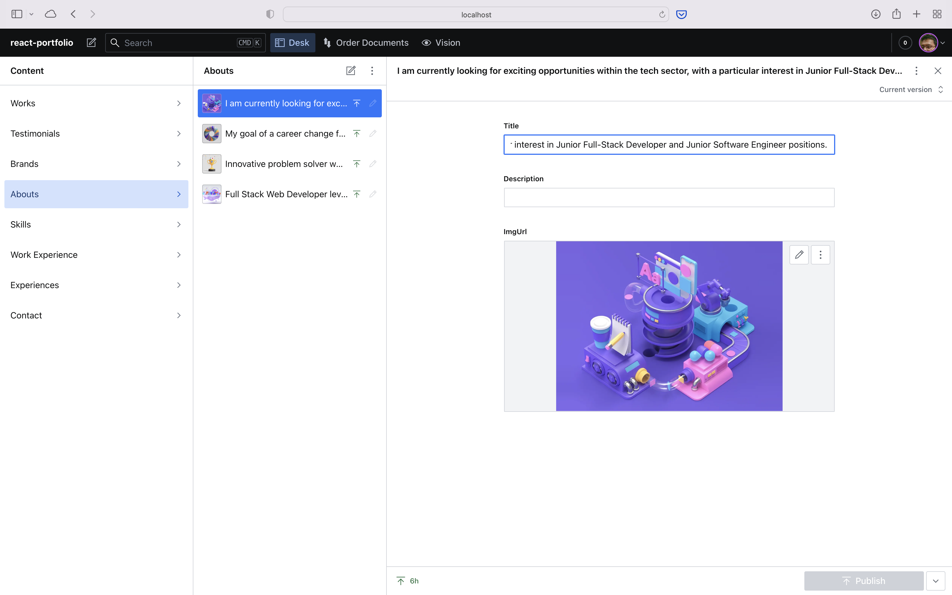Publish 'Innovative problem solver' via its up-arrow icon

pyautogui.click(x=356, y=163)
